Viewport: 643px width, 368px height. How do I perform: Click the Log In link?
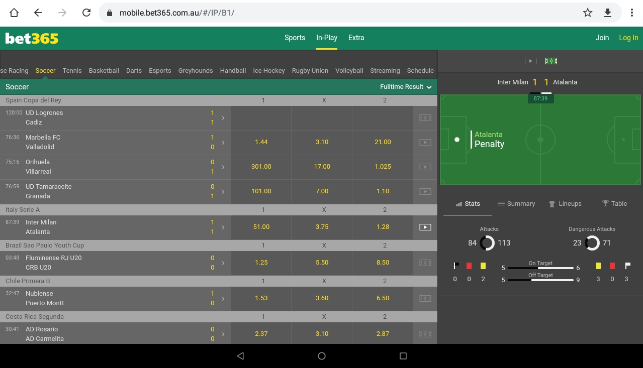coord(628,38)
